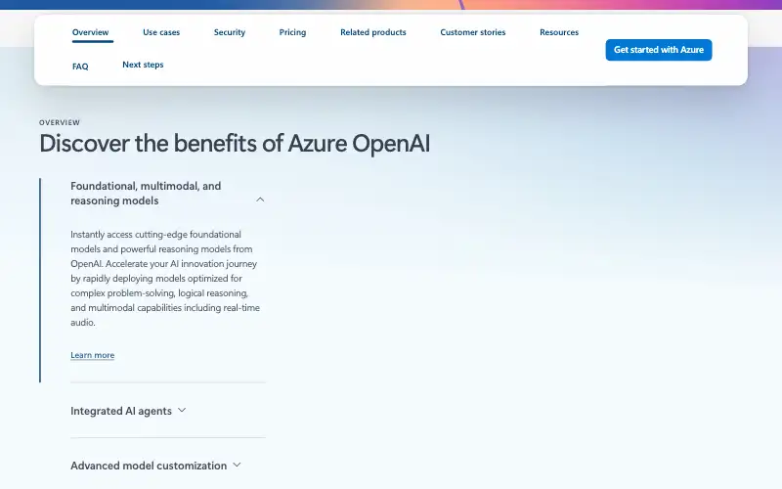This screenshot has width=782, height=489.
Task: Select the Integrated AI agents heading text
Action: pyautogui.click(x=120, y=411)
